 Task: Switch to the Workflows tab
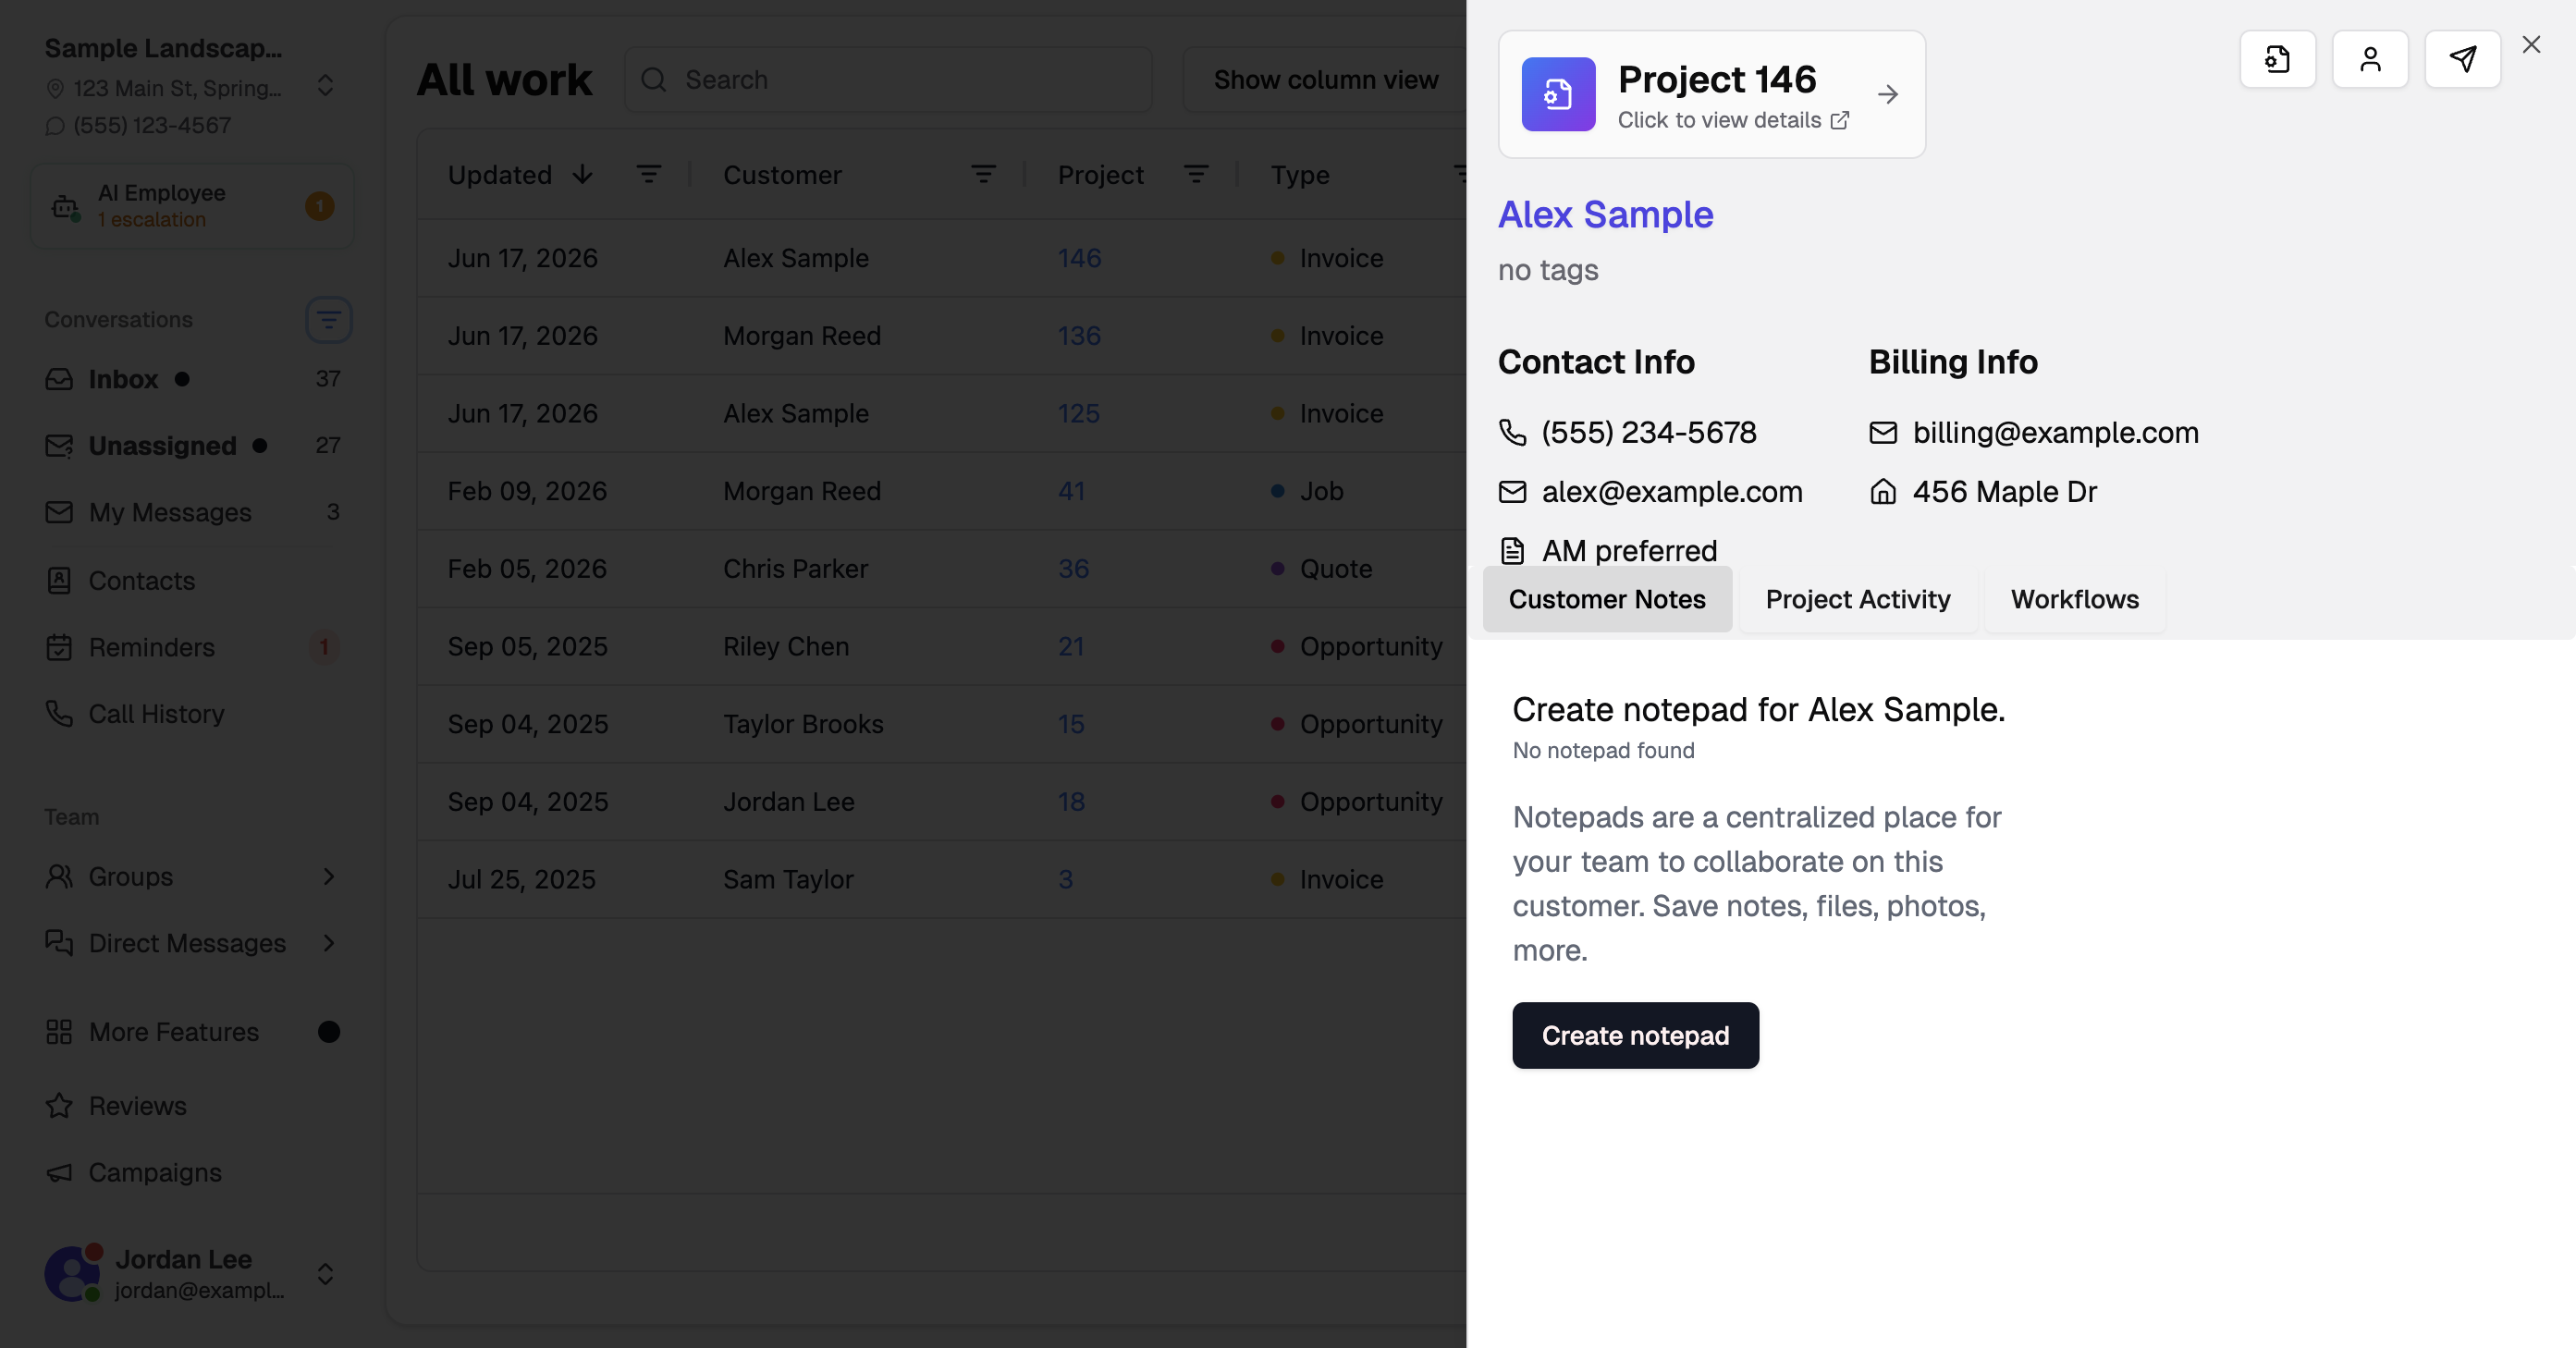point(2074,599)
